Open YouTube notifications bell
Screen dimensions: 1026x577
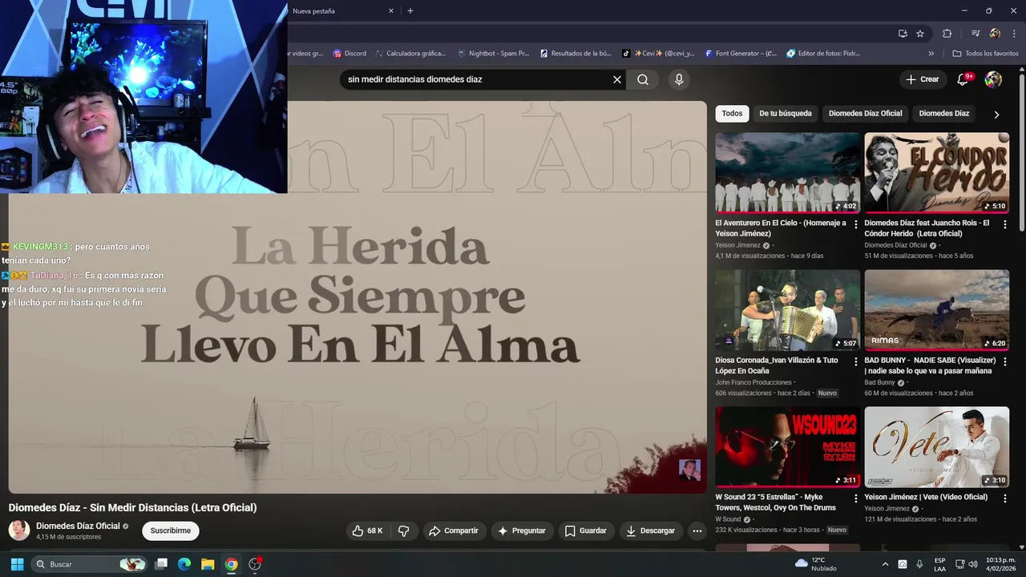point(963,79)
